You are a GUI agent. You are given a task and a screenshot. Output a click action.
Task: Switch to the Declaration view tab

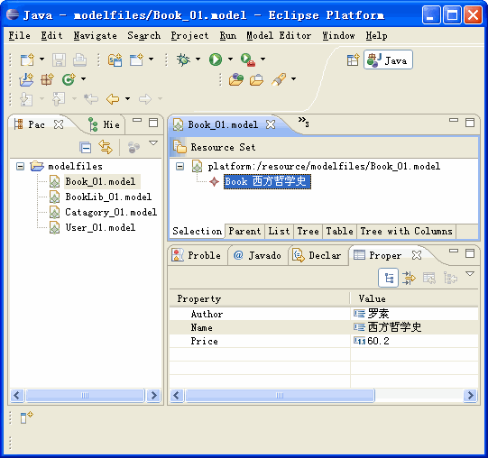tap(318, 255)
